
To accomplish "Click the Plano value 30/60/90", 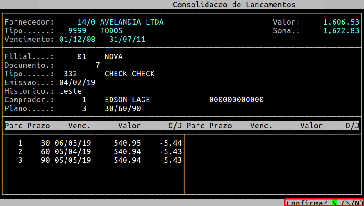I will coord(122,109).
